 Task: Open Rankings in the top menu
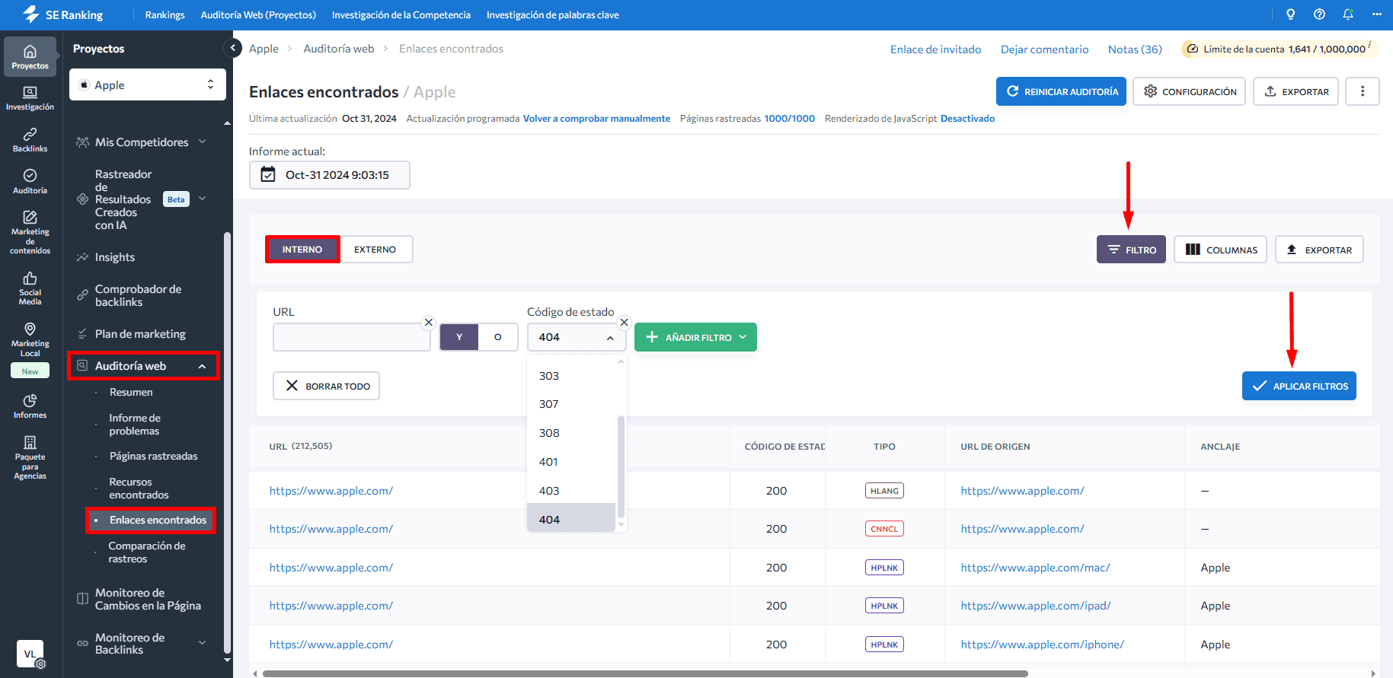(165, 15)
